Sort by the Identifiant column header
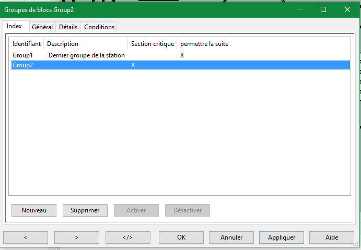Screen dimensions: 361x250 [27, 44]
